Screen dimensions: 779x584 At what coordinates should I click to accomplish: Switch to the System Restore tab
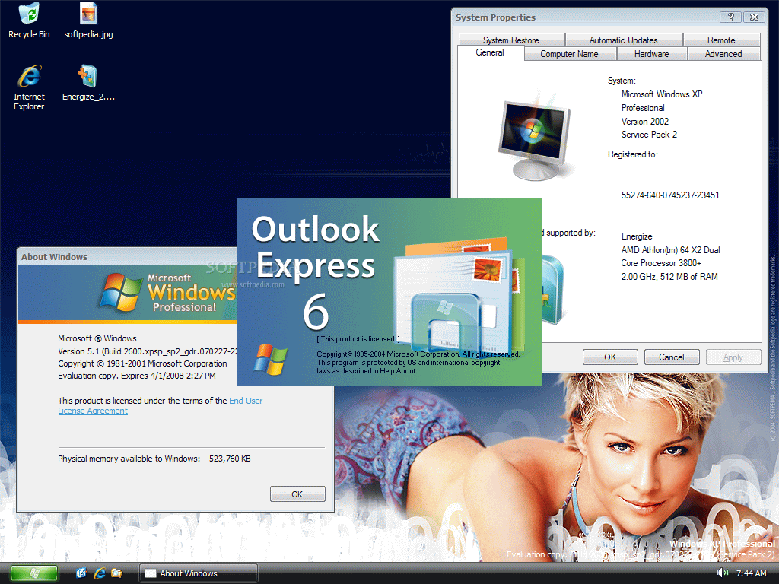(x=511, y=40)
